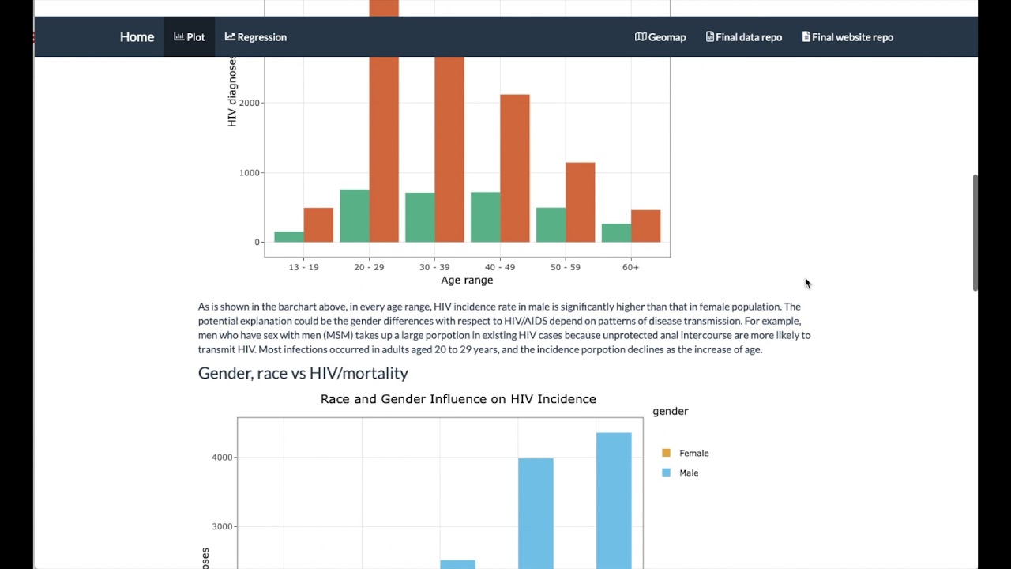Click the orange bar for age 60+

(x=645, y=226)
